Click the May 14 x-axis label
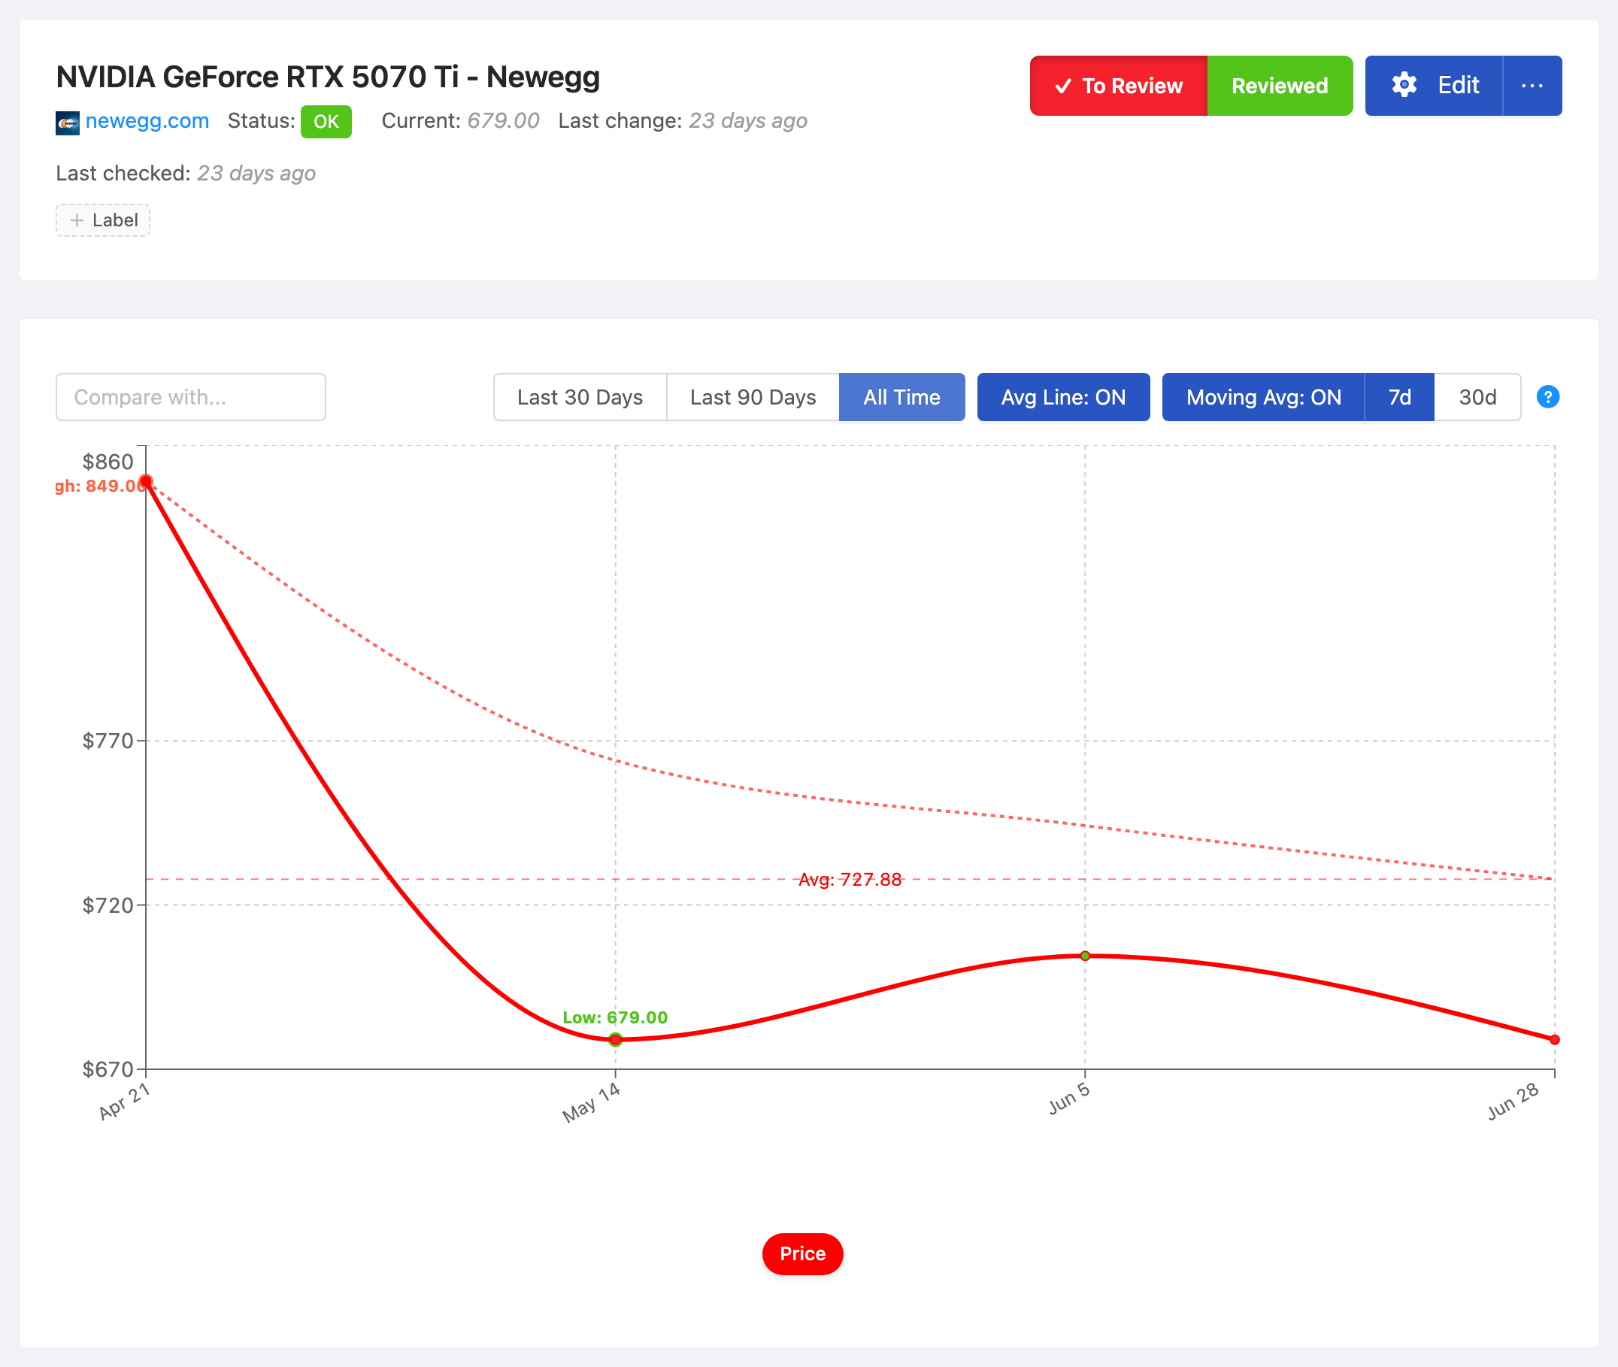Screen dimensions: 1618x1367 [x=591, y=1102]
